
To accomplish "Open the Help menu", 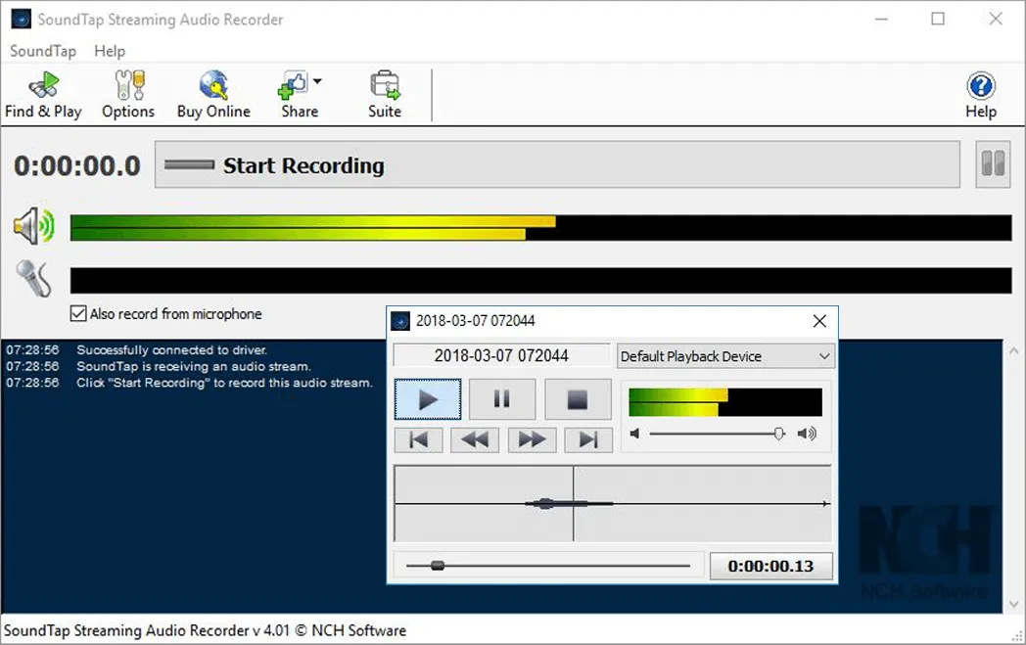I will click(110, 51).
